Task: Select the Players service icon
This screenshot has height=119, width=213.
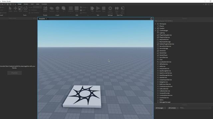Action: [x=158, y=26]
